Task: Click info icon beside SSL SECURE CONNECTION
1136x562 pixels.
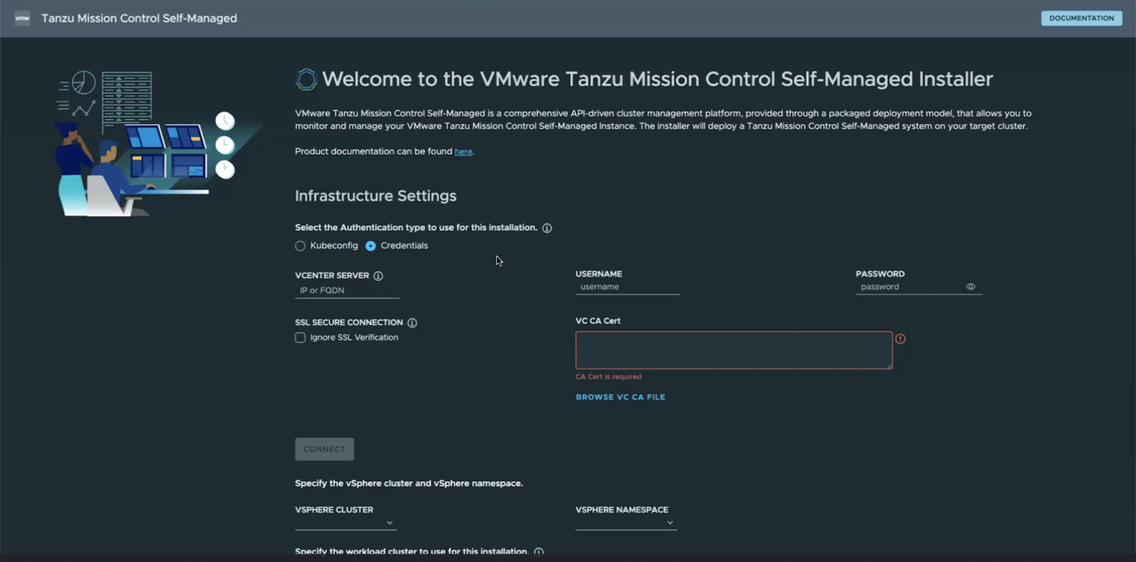Action: pos(413,323)
